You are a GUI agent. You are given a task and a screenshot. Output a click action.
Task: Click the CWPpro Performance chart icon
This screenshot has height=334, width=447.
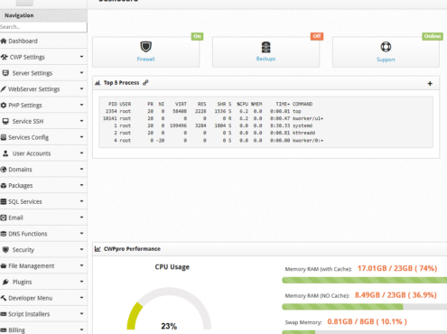[98, 249]
